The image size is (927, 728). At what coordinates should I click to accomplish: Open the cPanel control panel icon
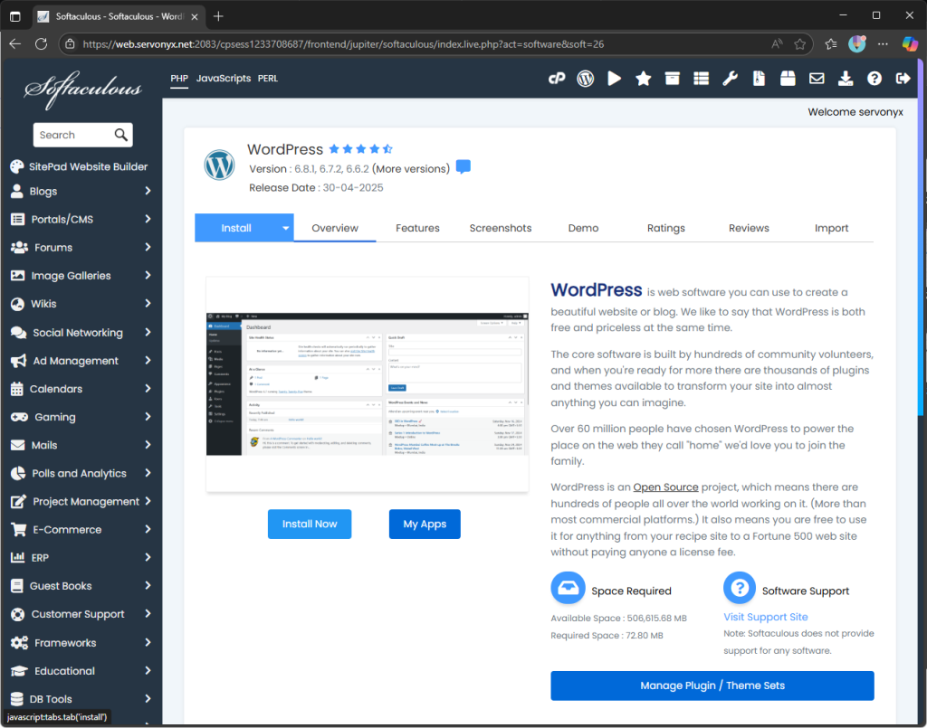pyautogui.click(x=557, y=79)
